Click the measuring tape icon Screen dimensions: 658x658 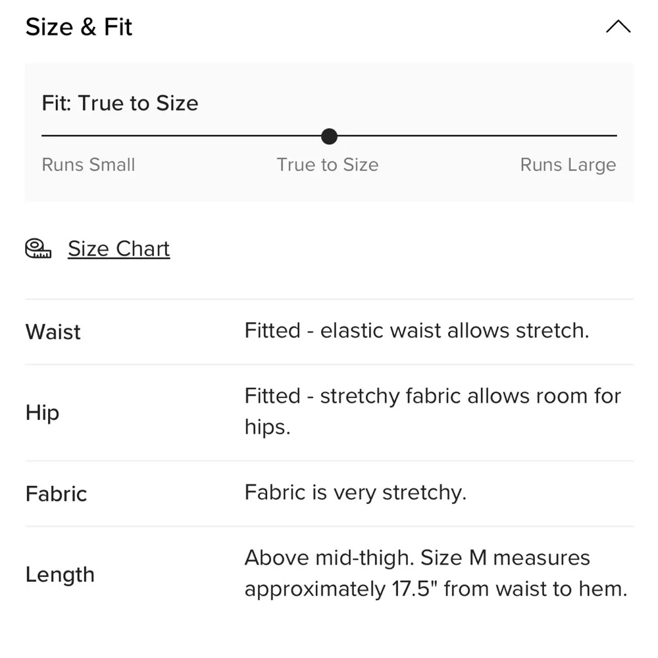click(38, 248)
